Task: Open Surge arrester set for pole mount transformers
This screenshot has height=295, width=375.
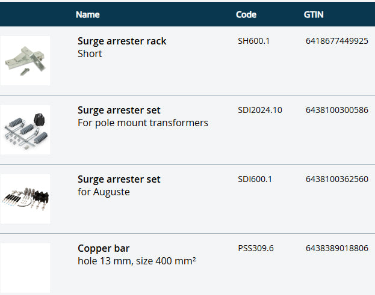Action: click(119, 110)
